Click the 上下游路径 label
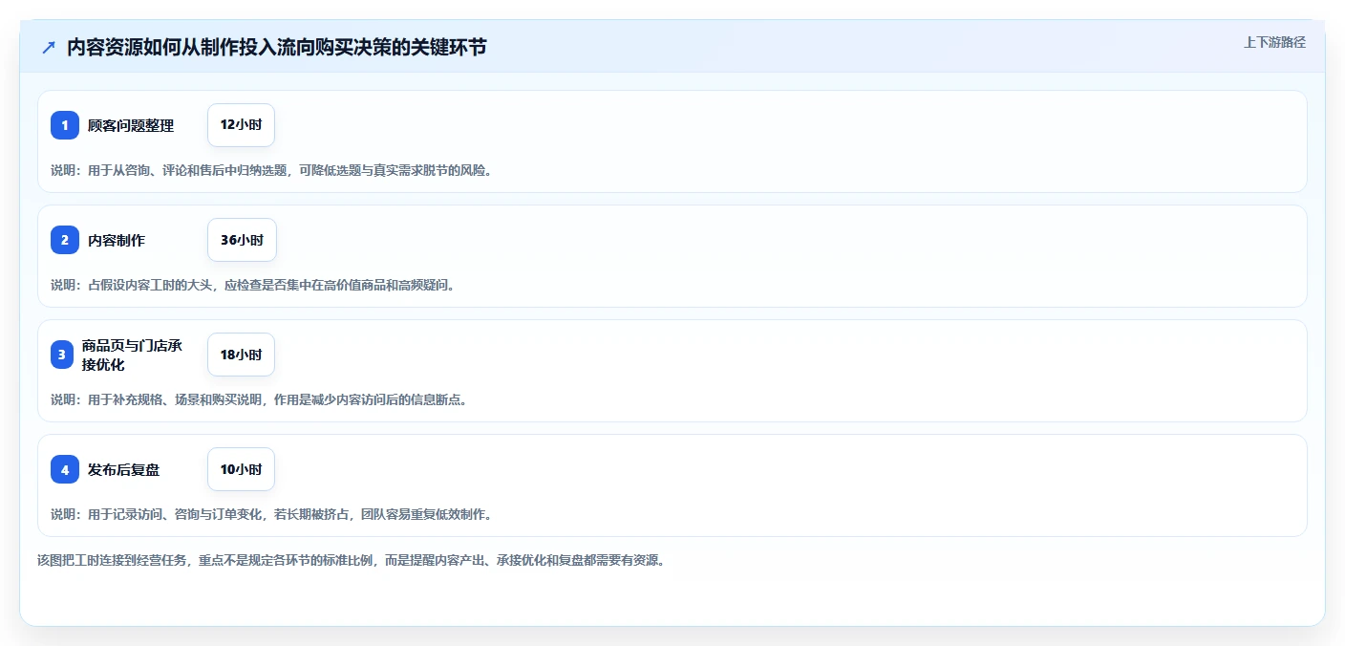Viewport: 1345px width, 646px height. tap(1274, 42)
